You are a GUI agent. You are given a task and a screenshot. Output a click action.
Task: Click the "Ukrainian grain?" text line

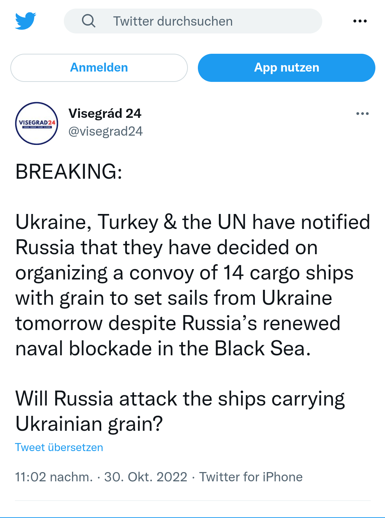[x=89, y=424]
